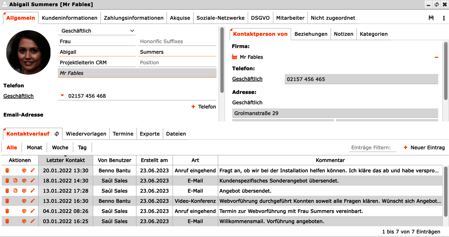Show entries filtered by Monat
The image size is (449, 237).
[x=34, y=148]
